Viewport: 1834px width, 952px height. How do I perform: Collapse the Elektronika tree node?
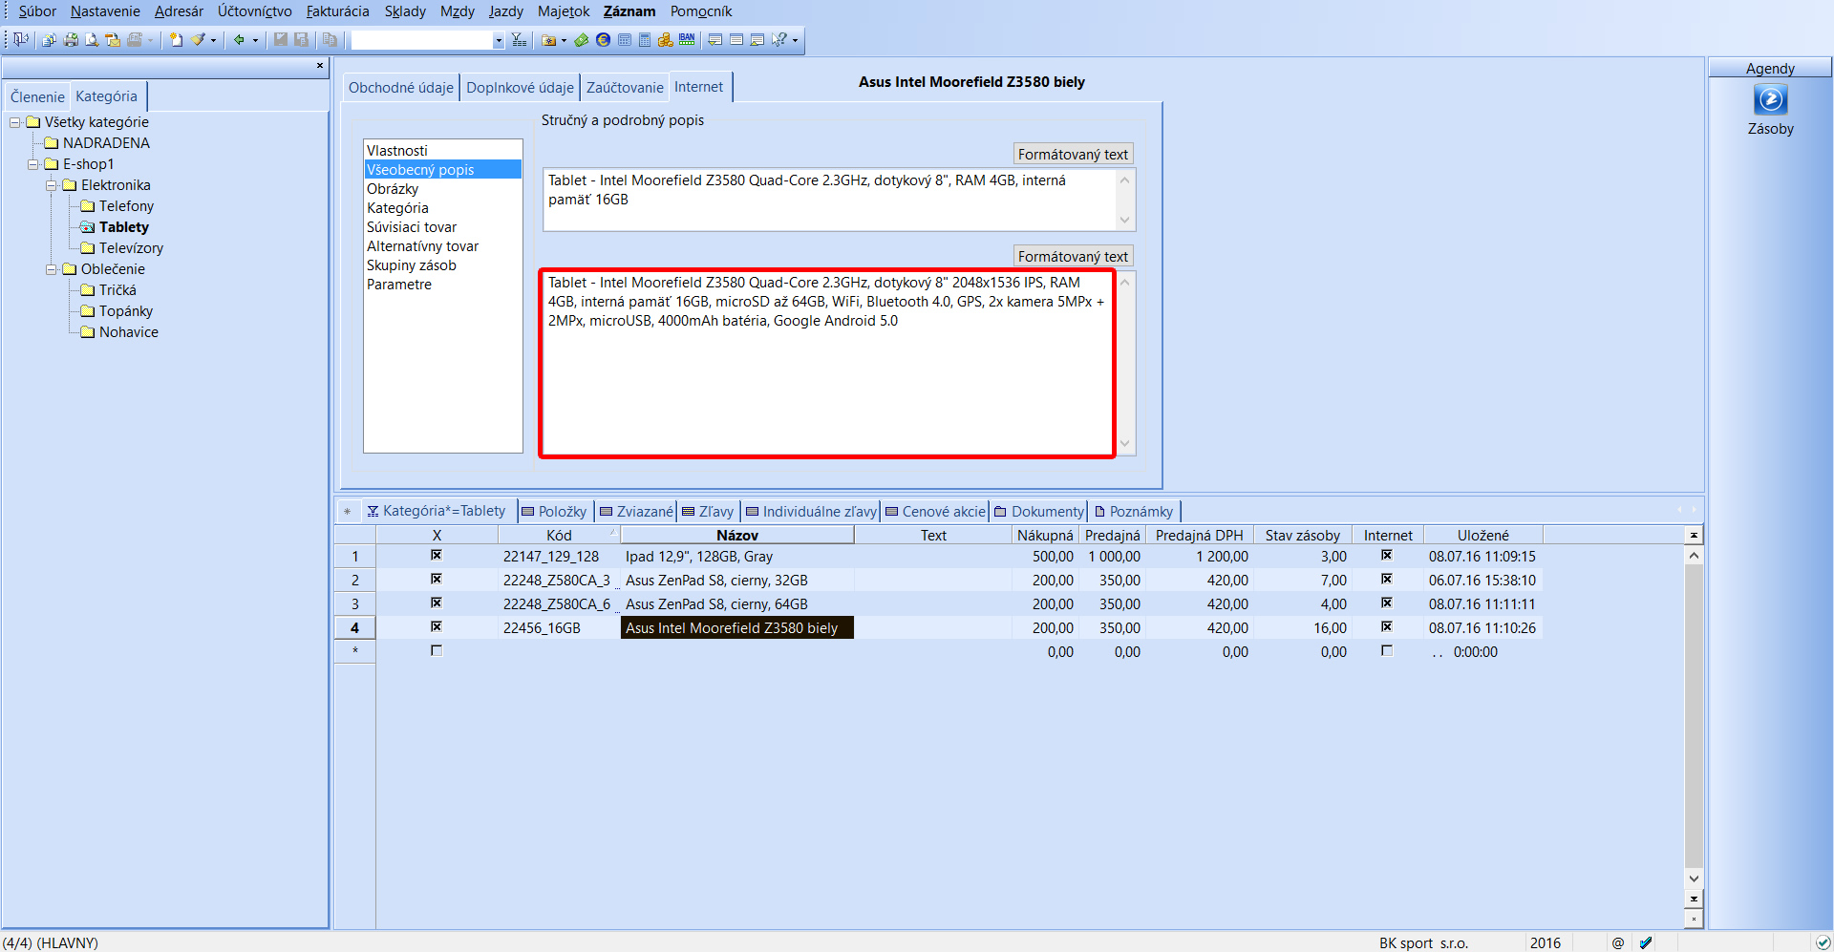coord(52,185)
